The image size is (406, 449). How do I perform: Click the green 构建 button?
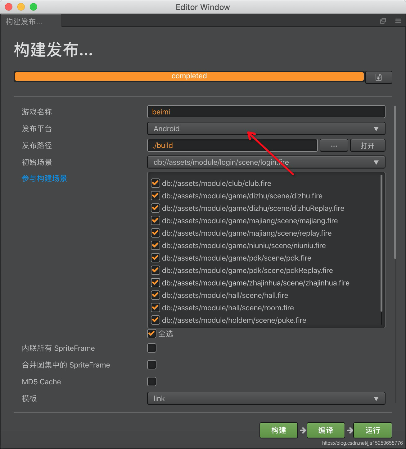click(x=278, y=430)
